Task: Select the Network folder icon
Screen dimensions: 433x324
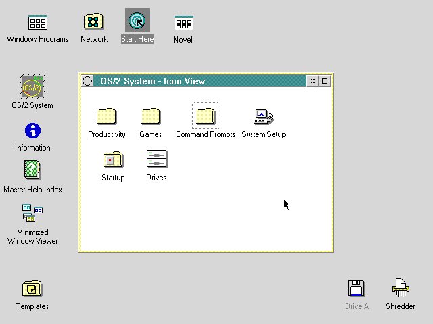Action: click(94, 21)
